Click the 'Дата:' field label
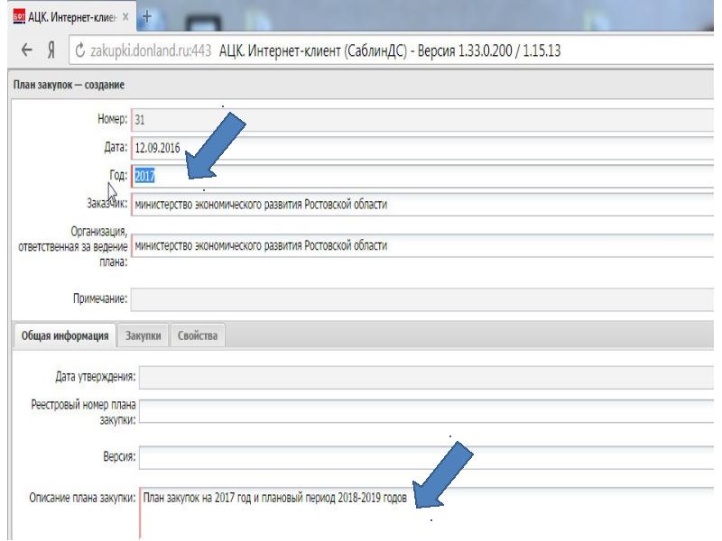This screenshot has height=541, width=722. (x=116, y=147)
